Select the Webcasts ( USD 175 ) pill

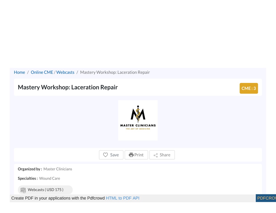click(45, 190)
